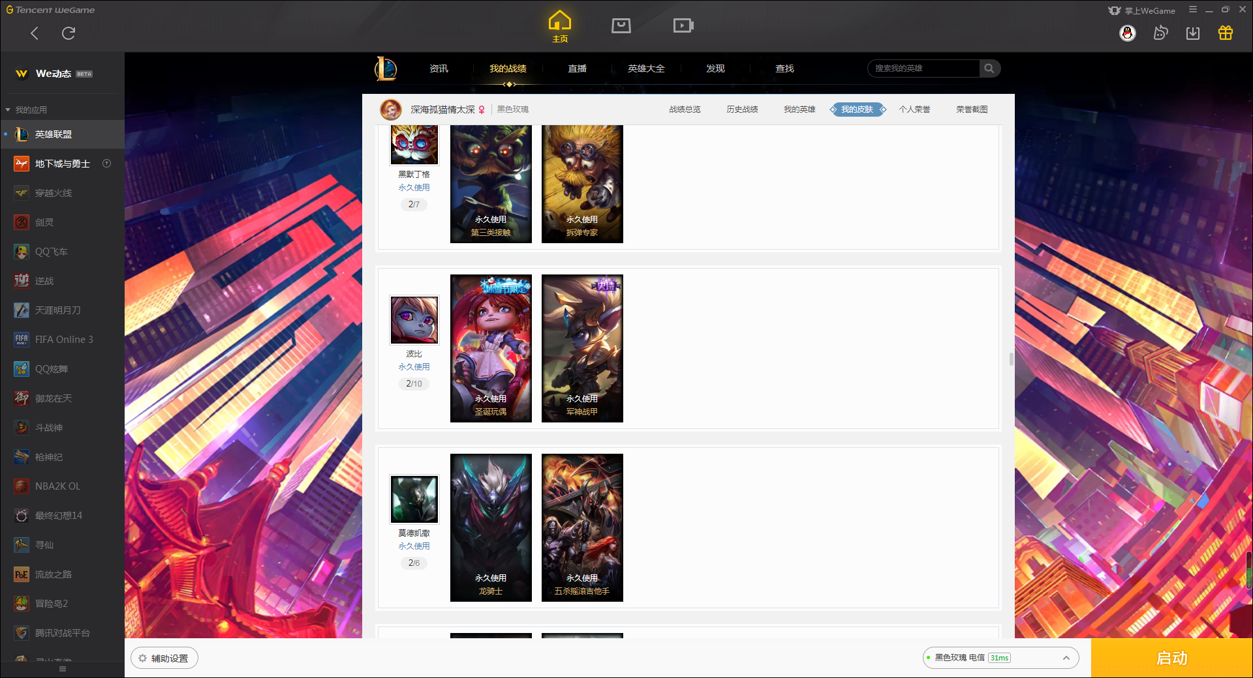Click the 黑默丁格 champion portrait
The width and height of the screenshot is (1253, 678).
(414, 145)
